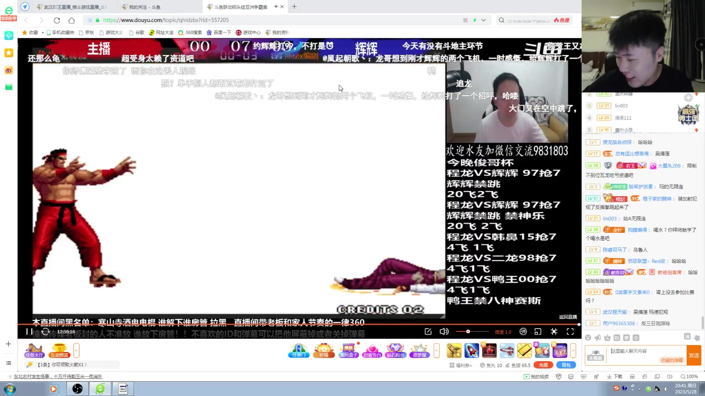This screenshot has height=396, width=705.
Task: Send the golden airplane gift
Action: tap(454, 351)
